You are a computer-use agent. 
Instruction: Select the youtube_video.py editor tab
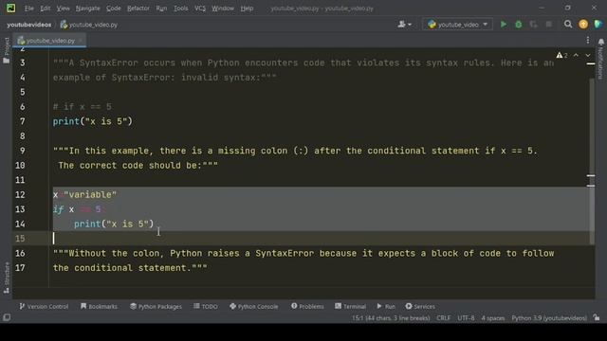(x=49, y=41)
